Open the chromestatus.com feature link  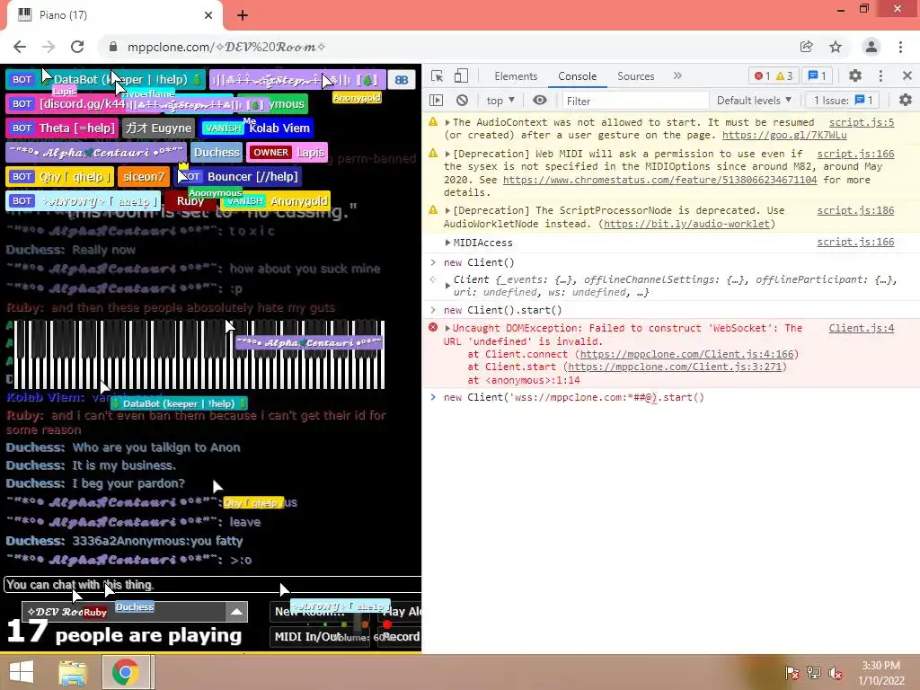tap(659, 180)
